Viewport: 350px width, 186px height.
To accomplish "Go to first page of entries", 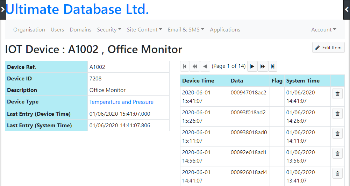I will (185, 66).
